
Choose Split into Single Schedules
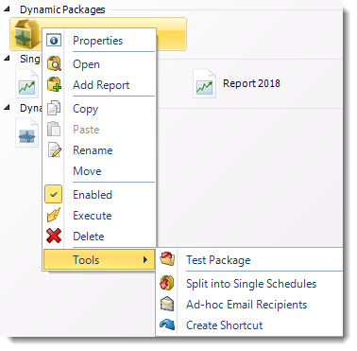coord(251,284)
